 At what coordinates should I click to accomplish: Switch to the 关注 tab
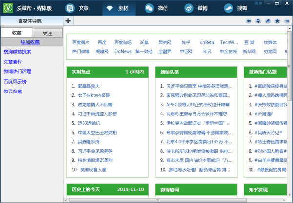[47, 33]
